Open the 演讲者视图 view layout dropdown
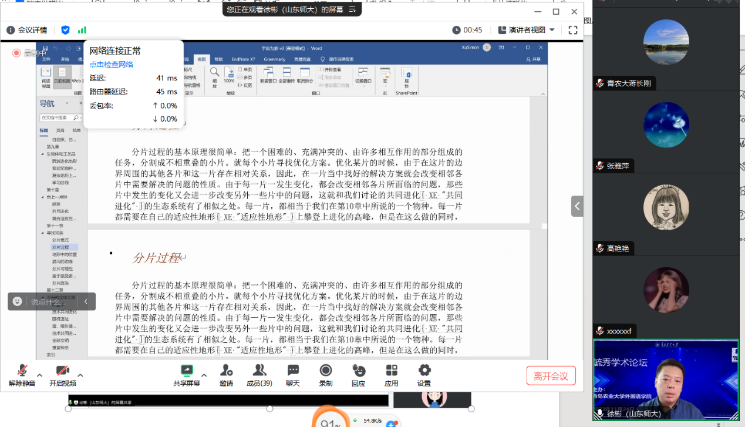Image resolution: width=745 pixels, height=427 pixels. pos(527,30)
